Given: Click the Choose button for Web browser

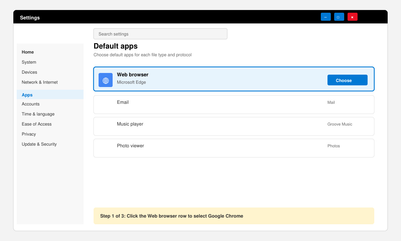Looking at the screenshot, I should point(348,80).
